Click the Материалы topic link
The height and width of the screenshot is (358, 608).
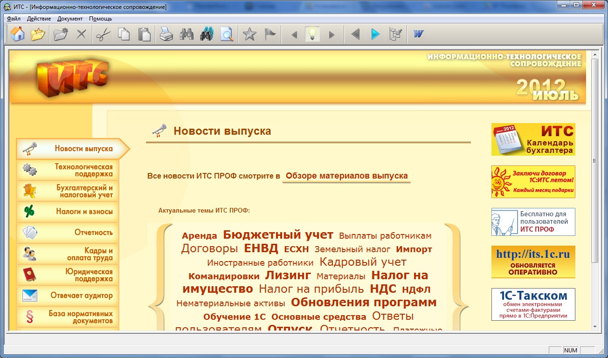click(x=341, y=276)
